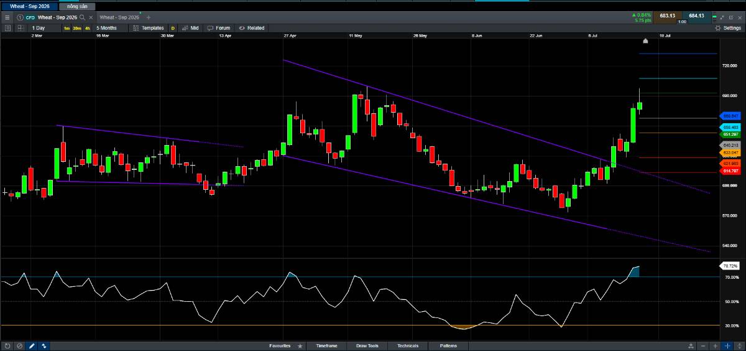Add a new chart tab with the plus icon
The width and height of the screenshot is (746, 351).
[x=149, y=17]
